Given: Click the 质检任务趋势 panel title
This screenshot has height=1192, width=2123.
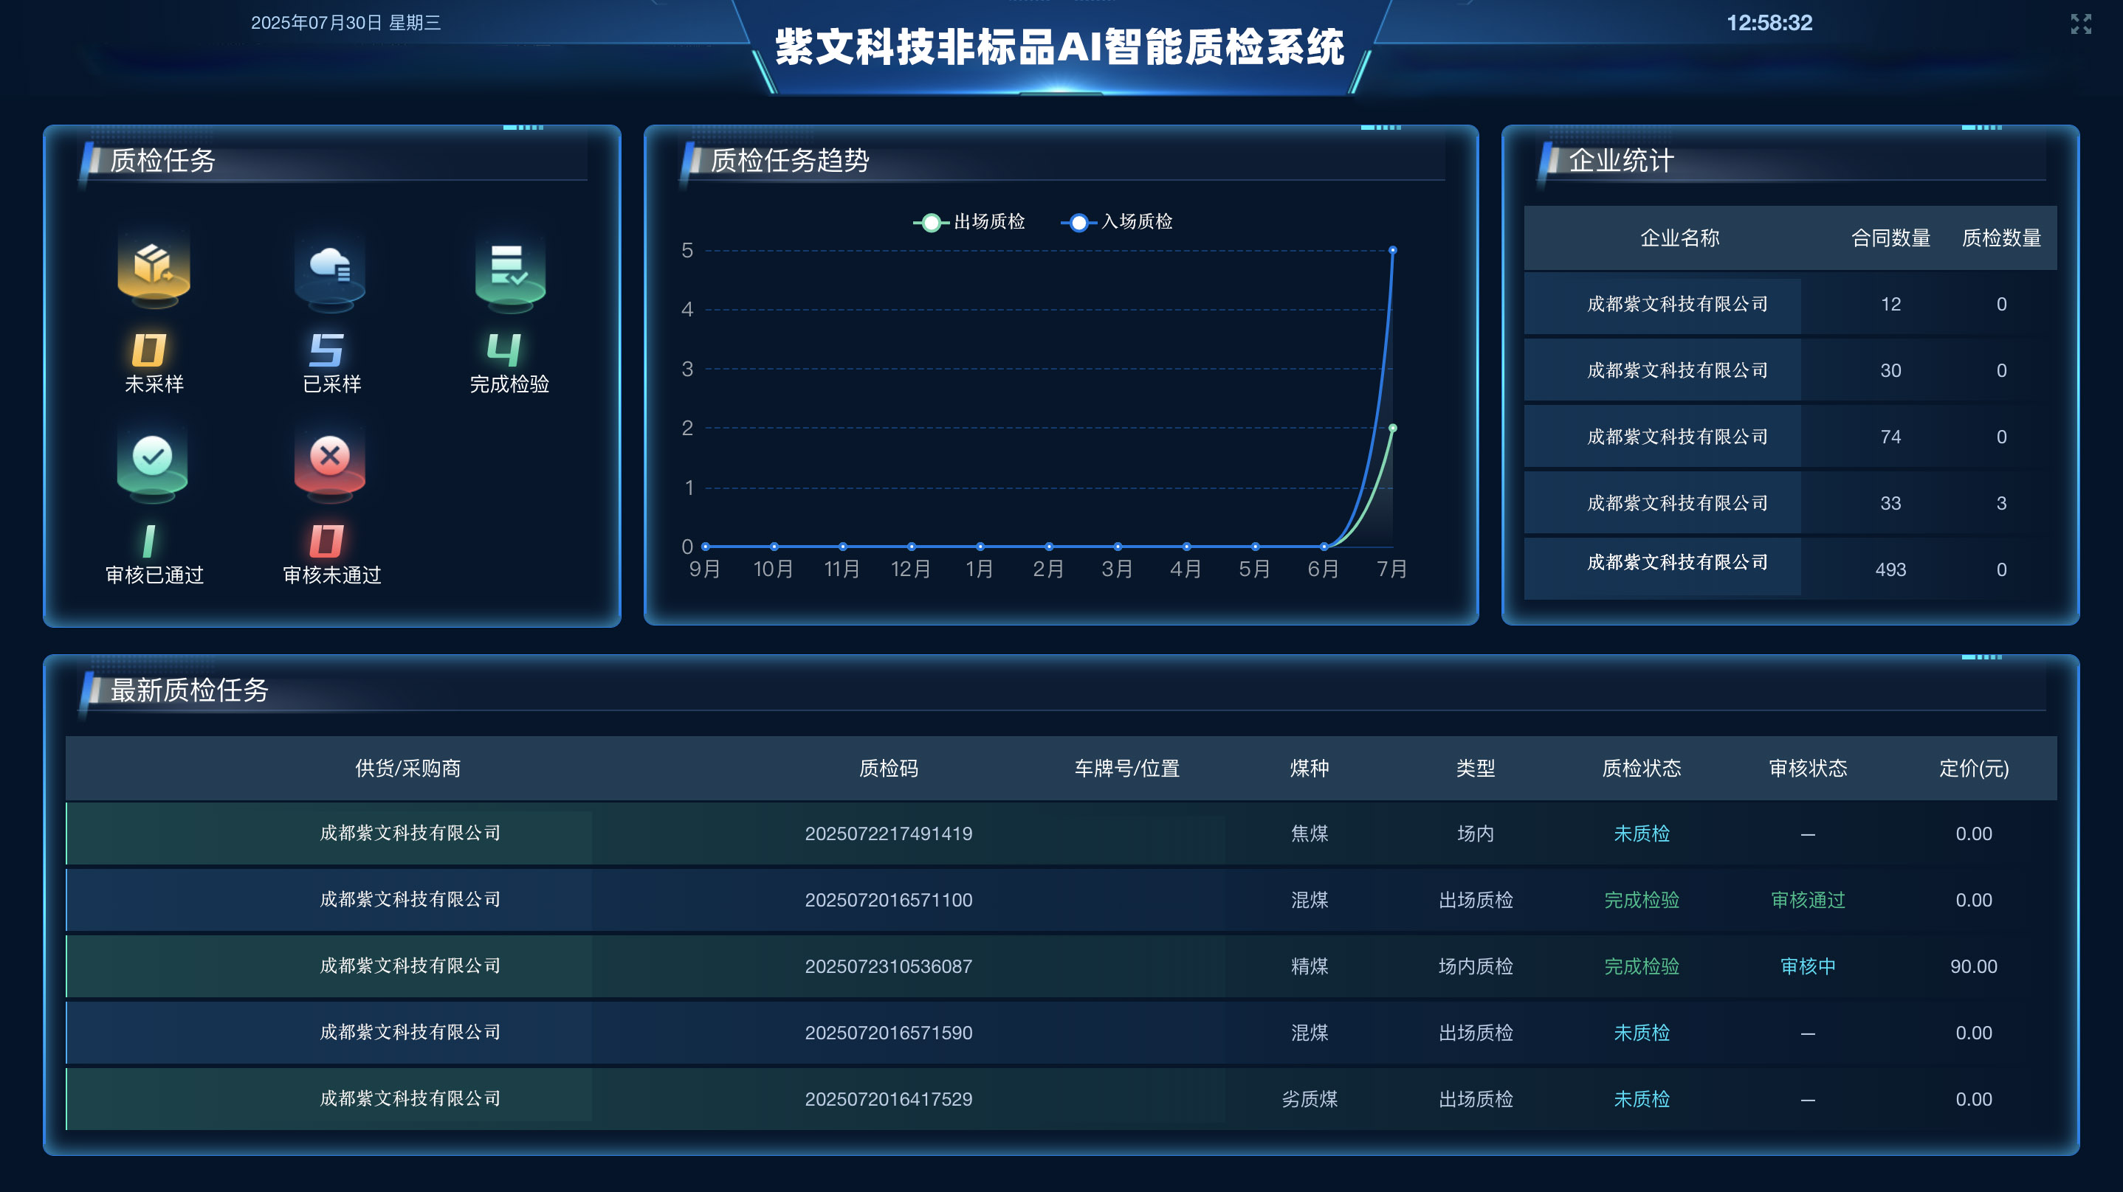Looking at the screenshot, I should (790, 160).
